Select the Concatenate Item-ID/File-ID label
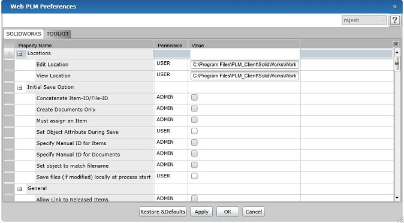Image resolution: width=404 pixels, height=223 pixels. (72, 98)
